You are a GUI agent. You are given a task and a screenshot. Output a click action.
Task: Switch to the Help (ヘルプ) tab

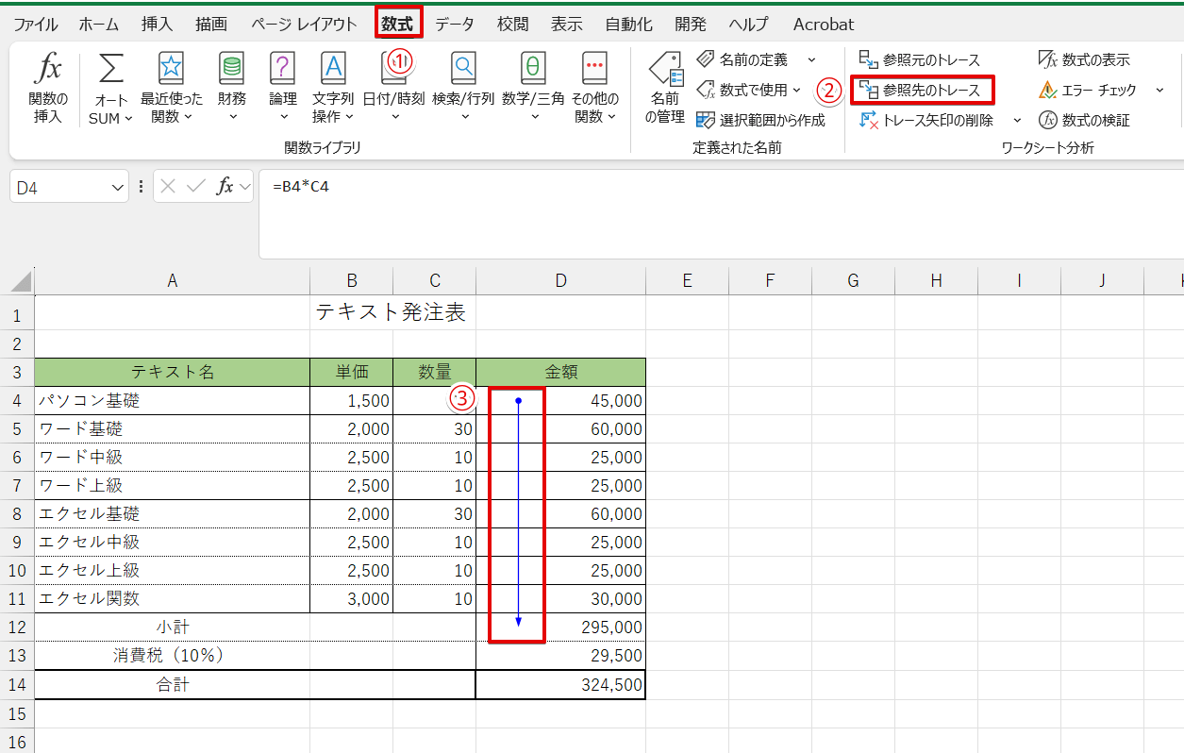[748, 24]
